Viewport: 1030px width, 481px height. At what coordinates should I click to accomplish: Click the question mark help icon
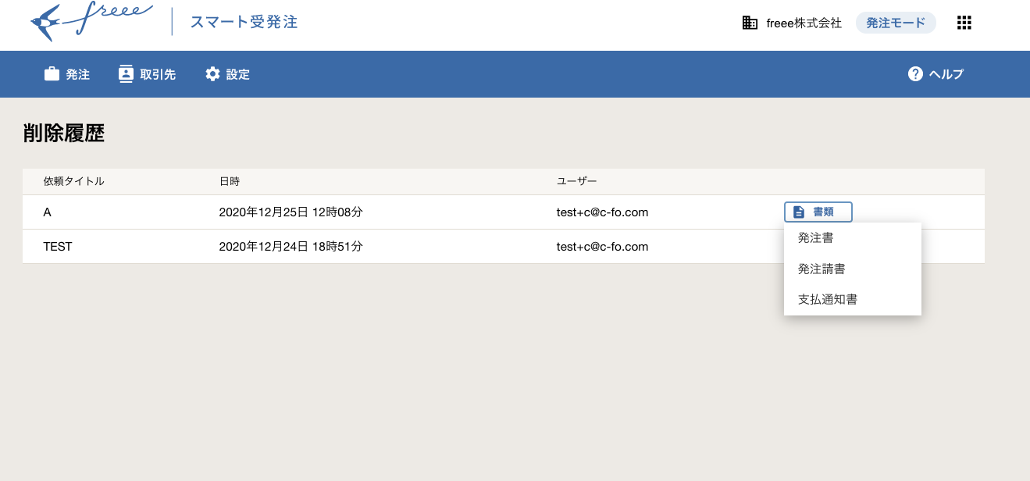[x=915, y=74]
